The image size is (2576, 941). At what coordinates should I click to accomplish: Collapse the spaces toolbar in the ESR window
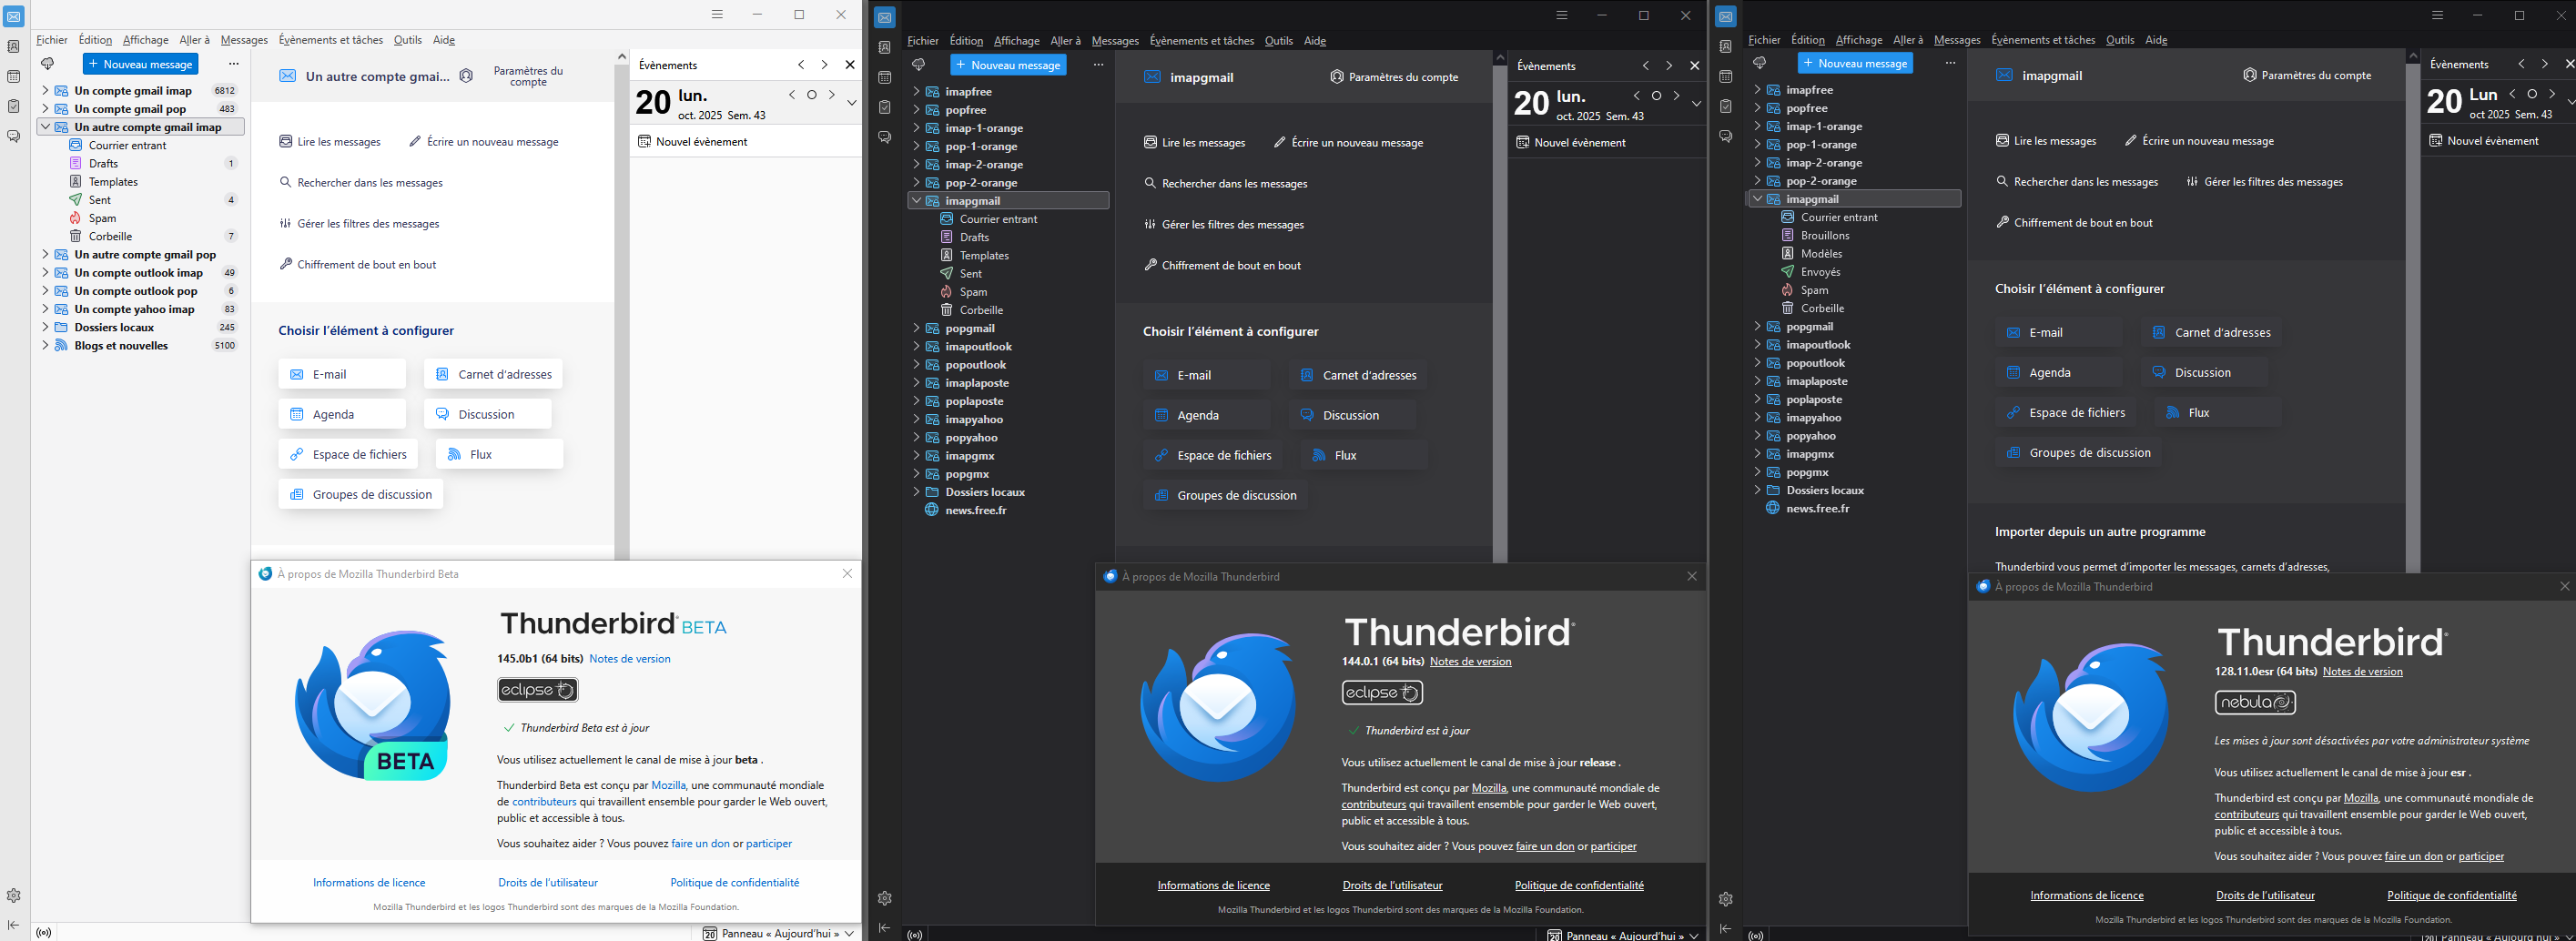click(1726, 929)
